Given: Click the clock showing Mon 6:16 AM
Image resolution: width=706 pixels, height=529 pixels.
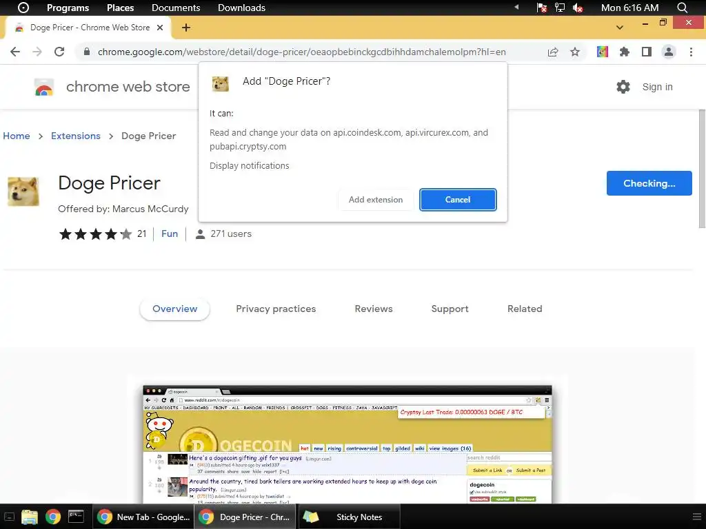Looking at the screenshot, I should click(630, 8).
